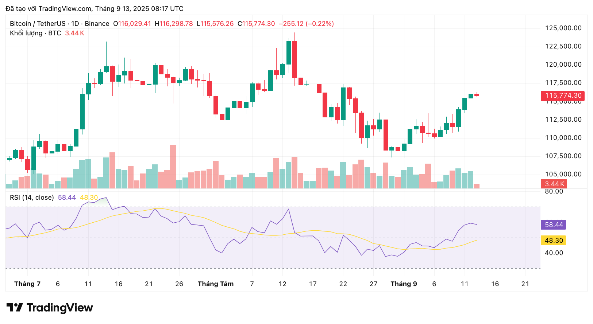Click the Tháng Tám label on time axis

click(x=216, y=284)
